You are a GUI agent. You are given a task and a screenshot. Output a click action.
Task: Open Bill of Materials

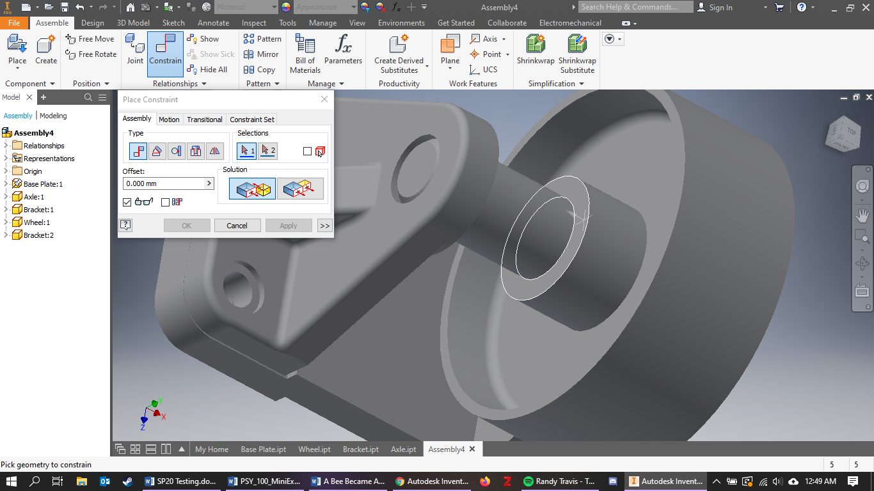pos(305,54)
